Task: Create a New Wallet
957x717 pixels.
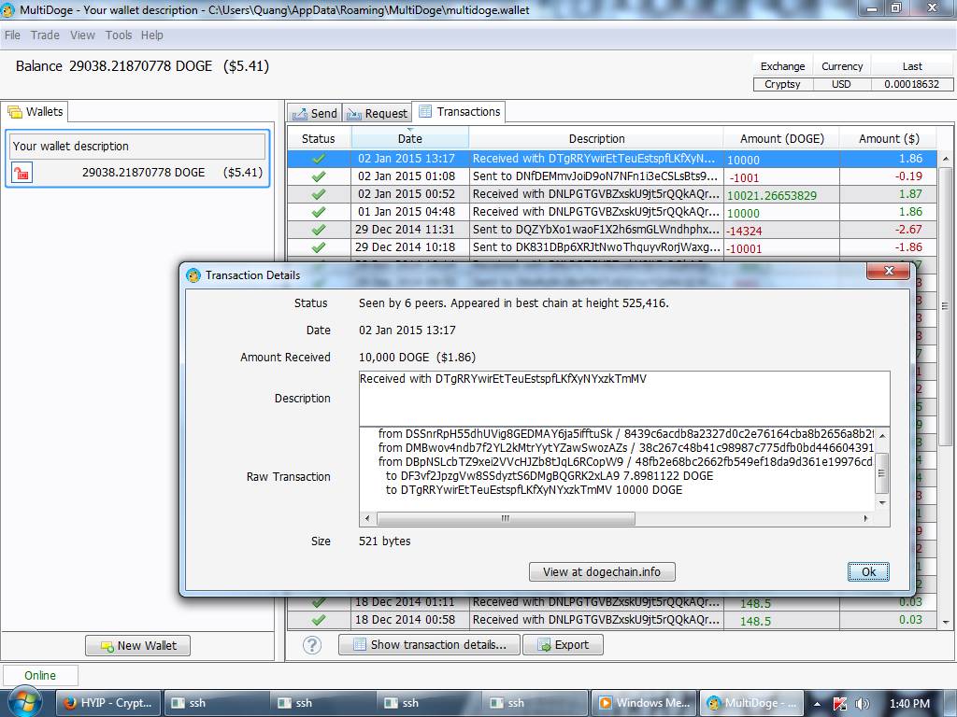Action: pyautogui.click(x=138, y=646)
